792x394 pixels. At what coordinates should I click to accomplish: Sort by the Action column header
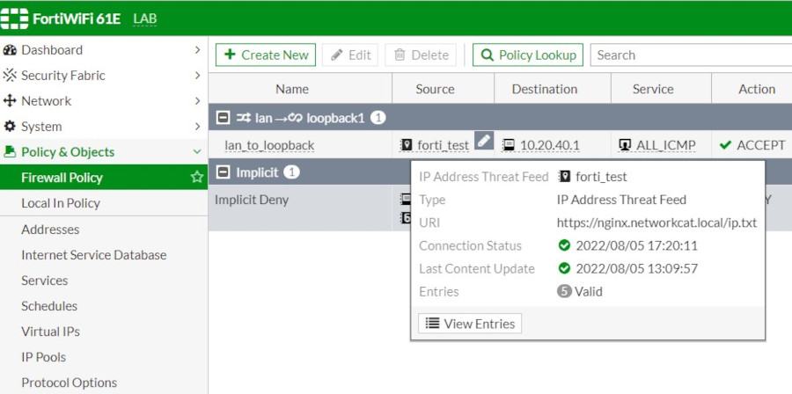point(752,89)
